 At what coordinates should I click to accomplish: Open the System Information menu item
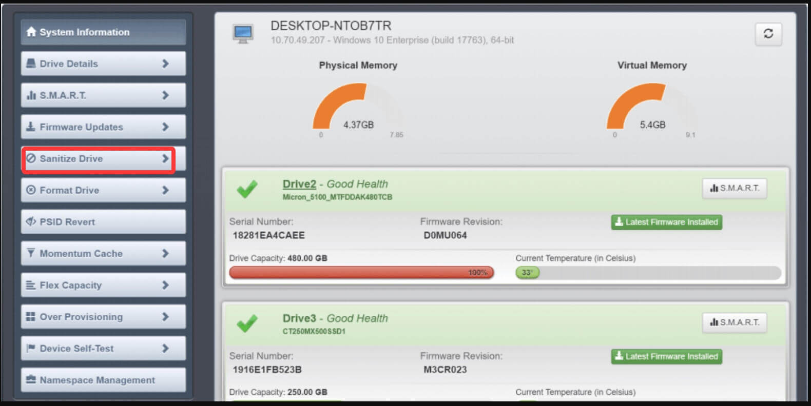[x=103, y=32]
